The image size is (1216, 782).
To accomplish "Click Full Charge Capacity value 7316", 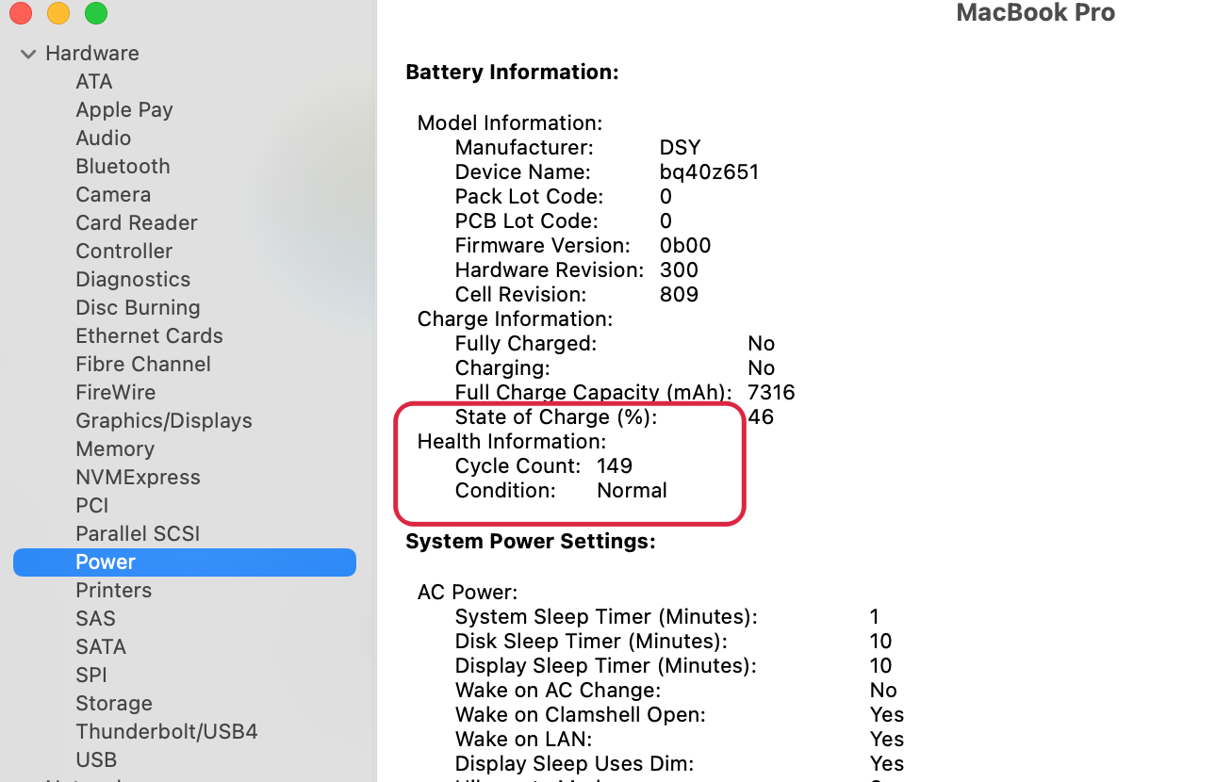I will 771,392.
